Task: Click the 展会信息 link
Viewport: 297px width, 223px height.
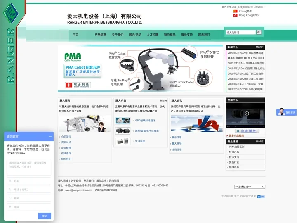Action: (x=177, y=137)
